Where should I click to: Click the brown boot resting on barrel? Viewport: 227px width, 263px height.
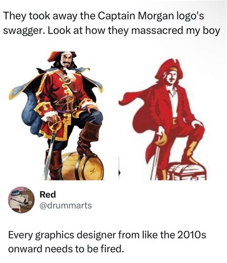[x=87, y=139]
